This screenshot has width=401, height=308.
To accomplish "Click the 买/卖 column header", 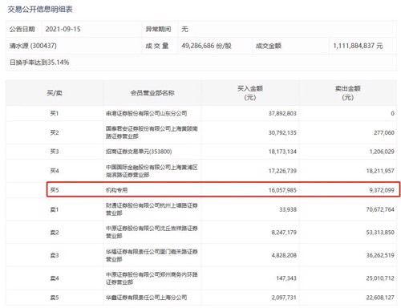I will coord(55,93).
